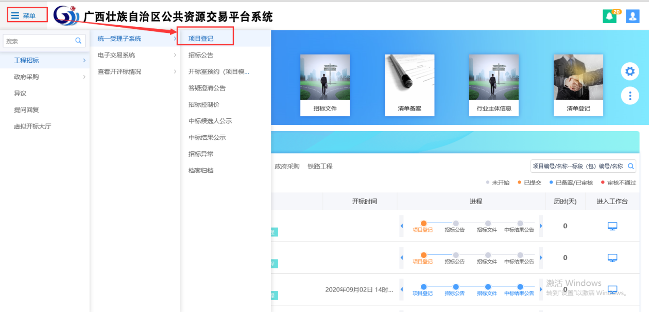Click the blue gear settings icon
This screenshot has height=312, width=649.
(629, 71)
